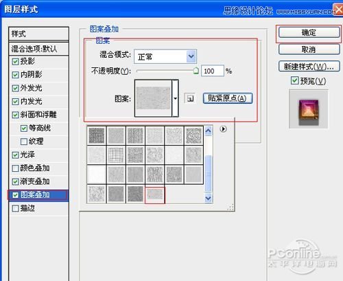This screenshot has width=343, height=281.
Task: Click the layer style preview thumbnail
Action: pyautogui.click(x=309, y=109)
